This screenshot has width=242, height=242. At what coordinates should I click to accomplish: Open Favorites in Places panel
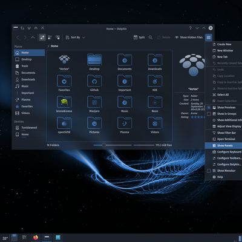[x=30, y=106]
